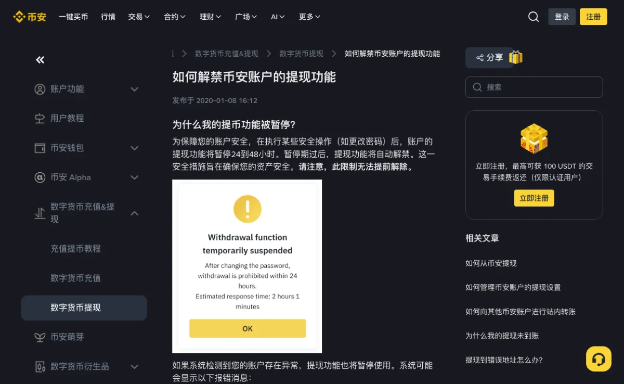The image size is (624, 384).
Task: Select 数字货币提现 active sidebar item
Action: [84, 308]
